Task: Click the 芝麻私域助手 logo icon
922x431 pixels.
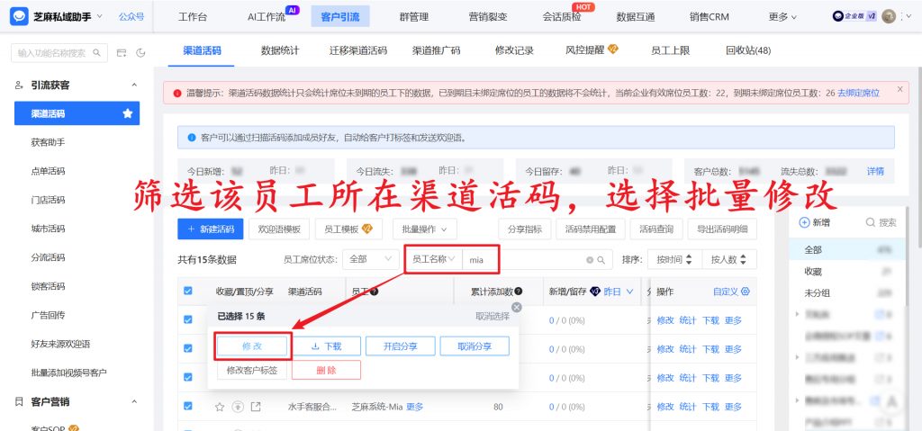Action: [20, 16]
